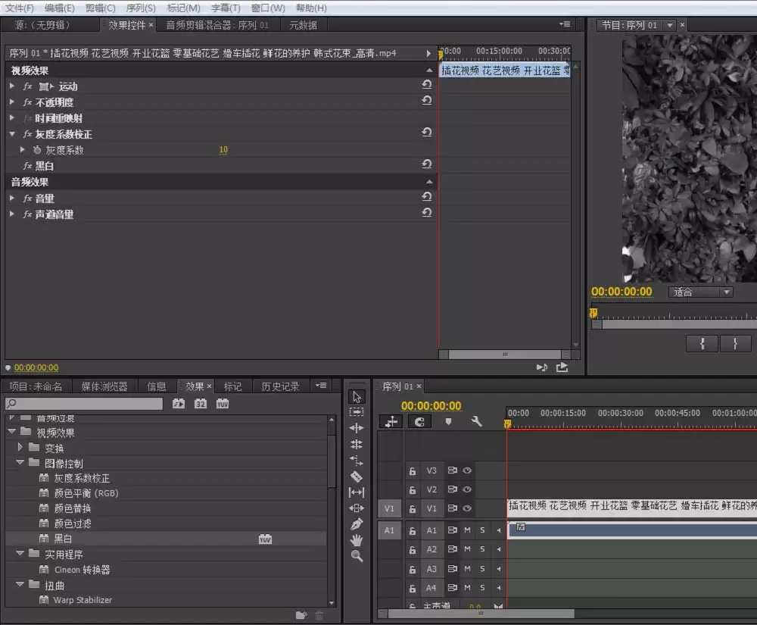Activate the Zoom tool magnifier

pyautogui.click(x=357, y=556)
